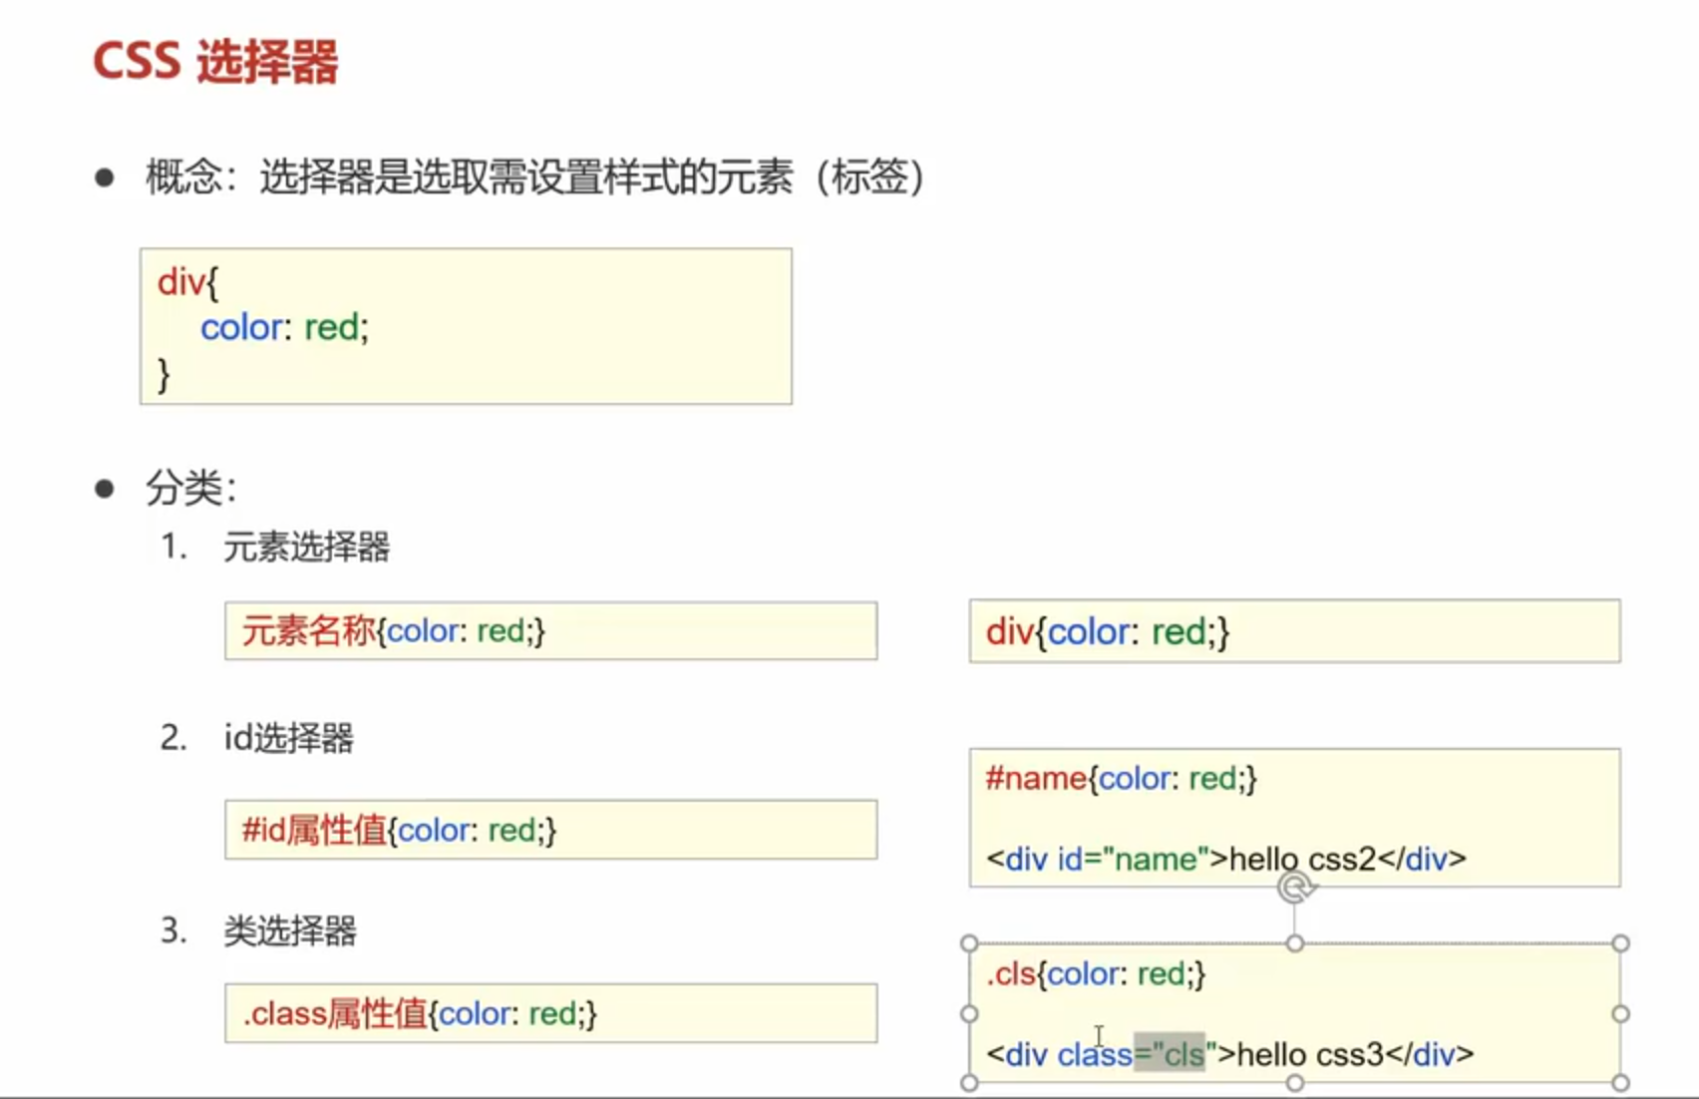Select the right-middle resize handle
1699x1099 pixels.
click(1621, 1012)
